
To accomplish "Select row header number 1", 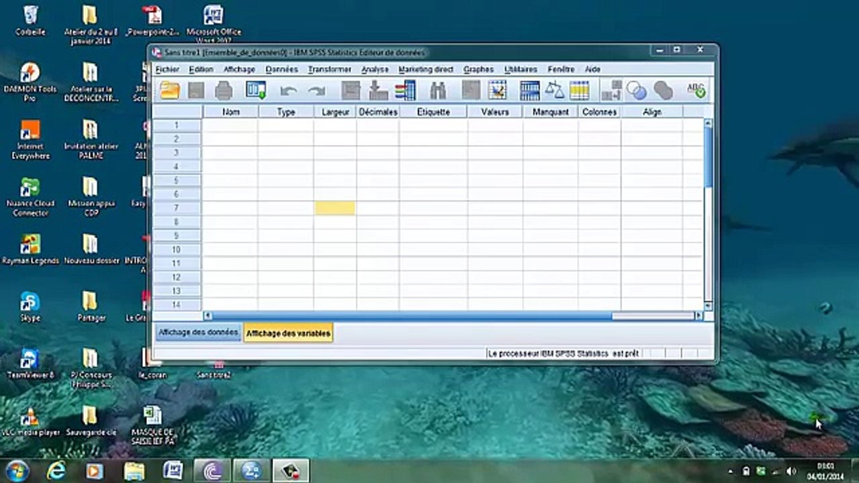I will tap(177, 125).
